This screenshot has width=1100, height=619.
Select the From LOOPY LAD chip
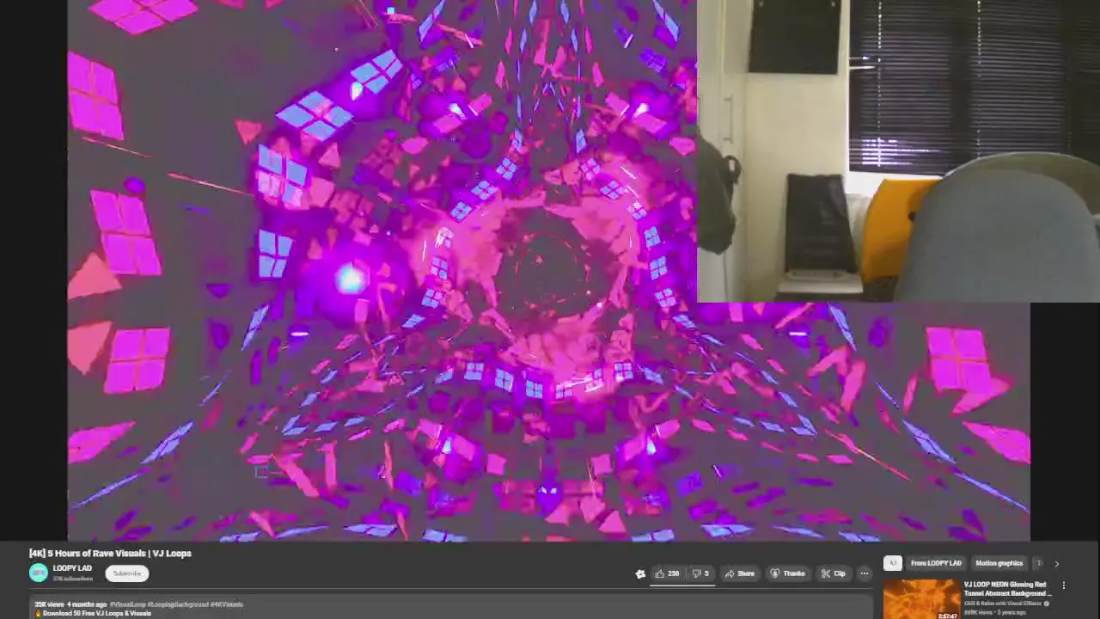(x=936, y=563)
